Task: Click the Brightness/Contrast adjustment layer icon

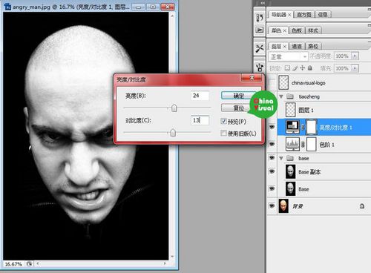Action: click(292, 127)
